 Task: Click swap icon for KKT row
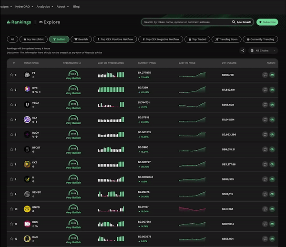[x=265, y=165]
